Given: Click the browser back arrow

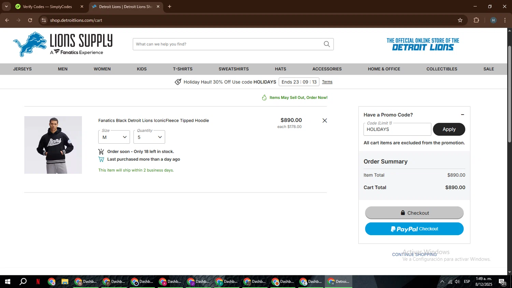Looking at the screenshot, I should [7, 20].
